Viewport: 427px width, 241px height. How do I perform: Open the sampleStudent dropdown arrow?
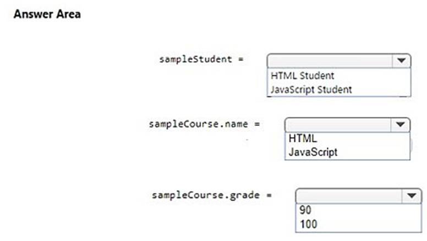pyautogui.click(x=402, y=60)
